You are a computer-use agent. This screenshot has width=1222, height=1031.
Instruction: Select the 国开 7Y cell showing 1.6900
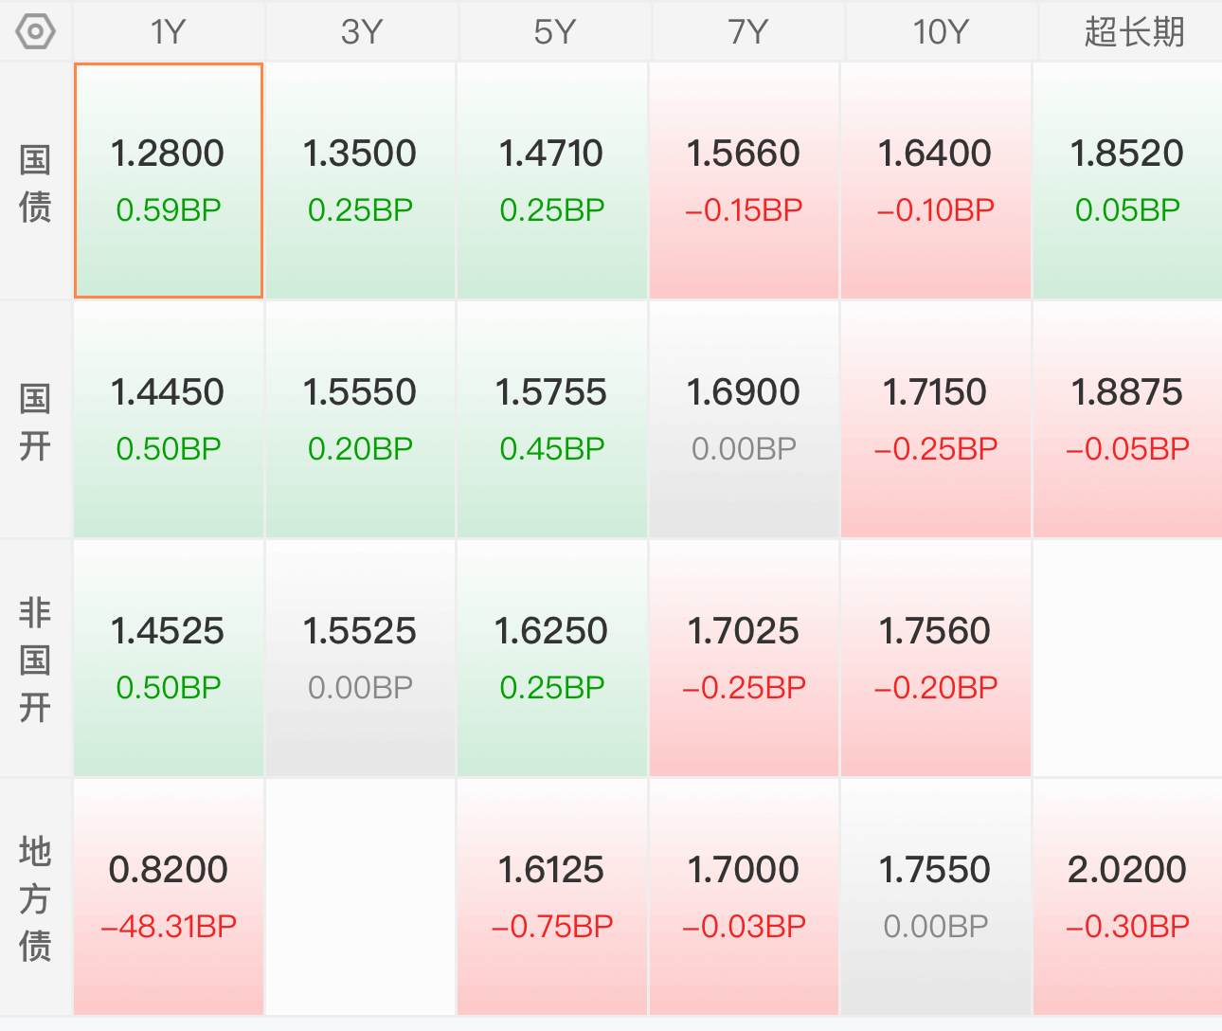tap(744, 420)
